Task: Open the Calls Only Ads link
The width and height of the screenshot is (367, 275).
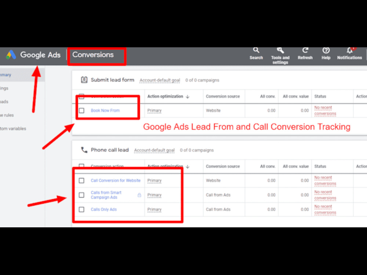Action: [104, 209]
